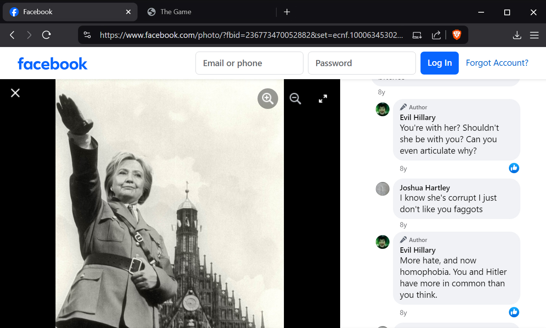Click the Facebook logo
Screen dimensions: 546x328
pyautogui.click(x=52, y=63)
